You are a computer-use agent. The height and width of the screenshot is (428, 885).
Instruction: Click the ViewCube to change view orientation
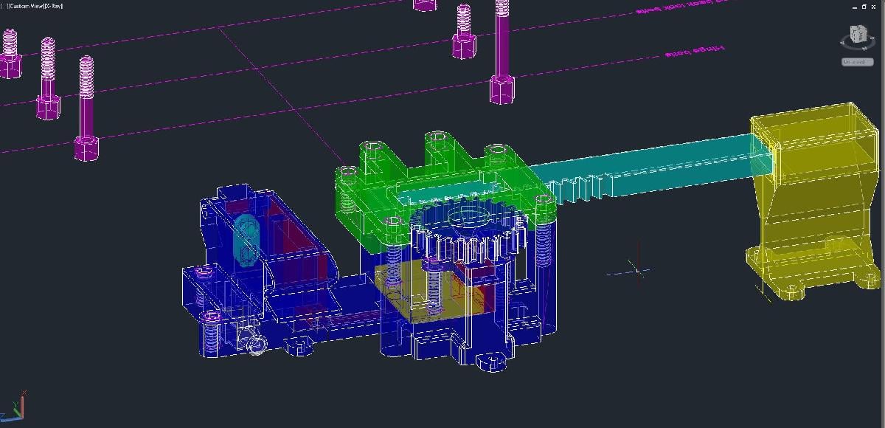(x=858, y=34)
